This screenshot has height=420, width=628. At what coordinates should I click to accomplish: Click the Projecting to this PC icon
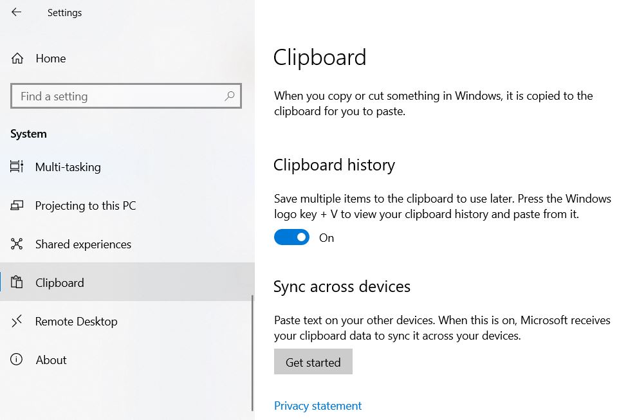click(17, 206)
